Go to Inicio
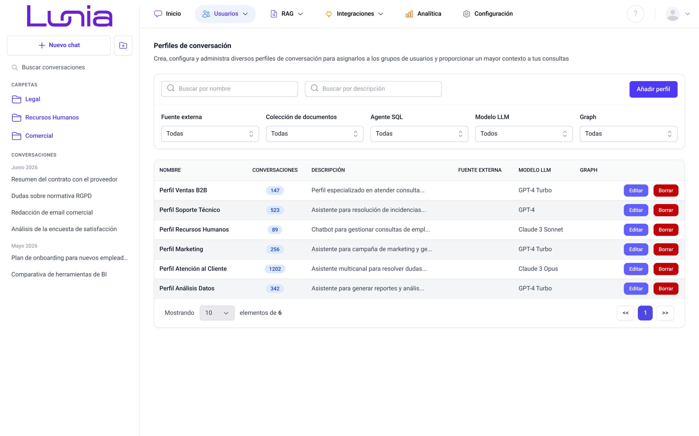Viewport: 699px width, 436px height. (168, 14)
